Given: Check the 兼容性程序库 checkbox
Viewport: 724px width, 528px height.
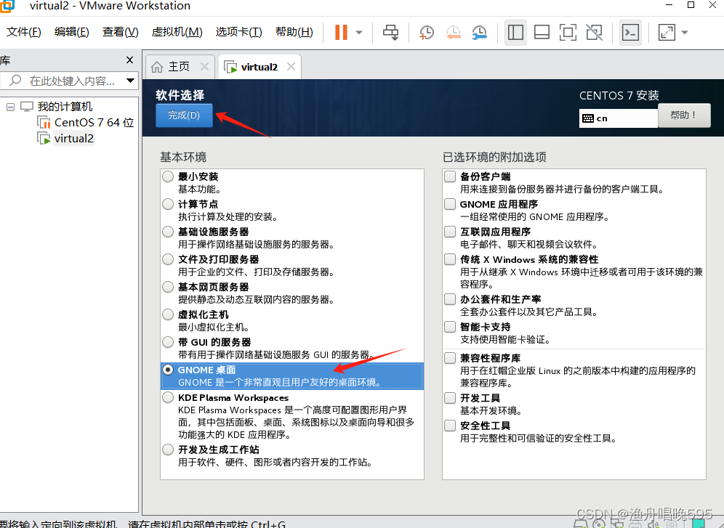Looking at the screenshot, I should 450,358.
